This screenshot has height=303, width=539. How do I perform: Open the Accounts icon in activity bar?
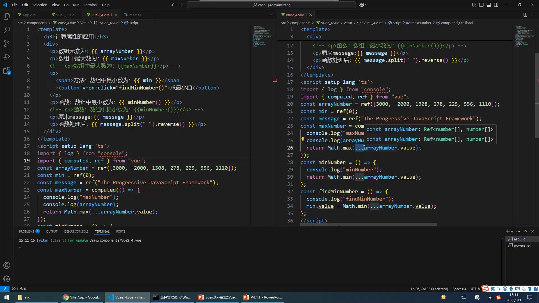tap(7, 265)
